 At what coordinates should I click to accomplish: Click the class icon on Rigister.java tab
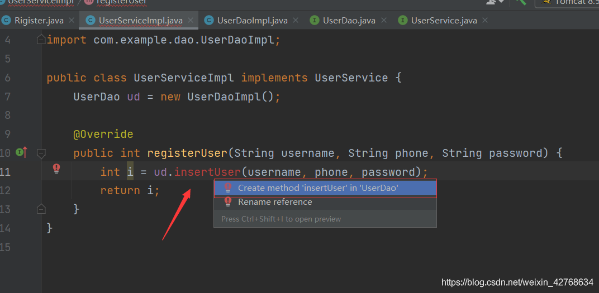click(6, 21)
